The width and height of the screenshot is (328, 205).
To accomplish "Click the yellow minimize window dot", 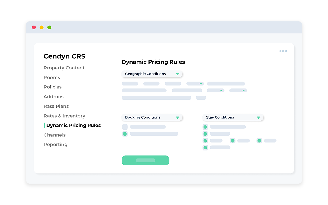I will click(42, 28).
